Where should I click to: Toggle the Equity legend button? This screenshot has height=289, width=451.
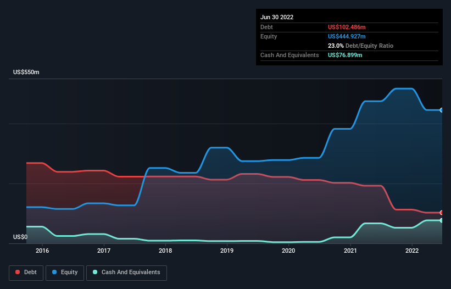click(65, 273)
